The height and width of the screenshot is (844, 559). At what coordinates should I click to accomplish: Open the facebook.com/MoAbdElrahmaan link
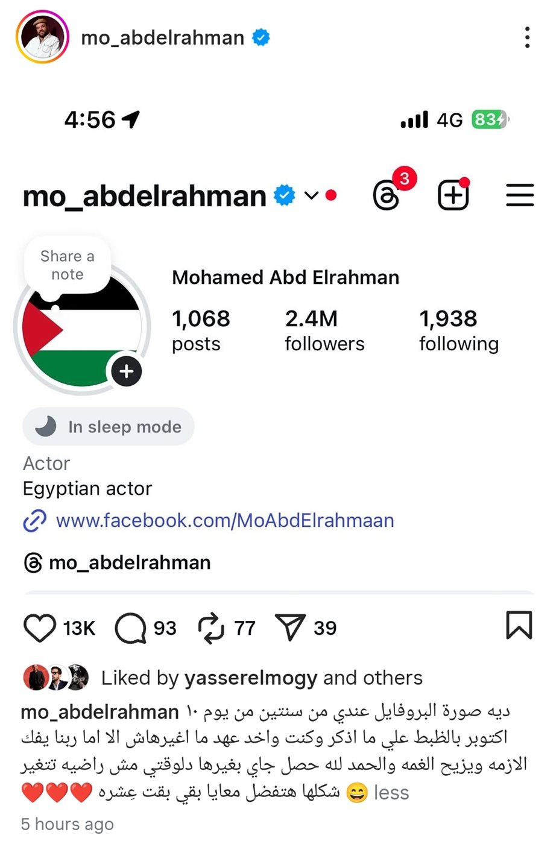(224, 520)
